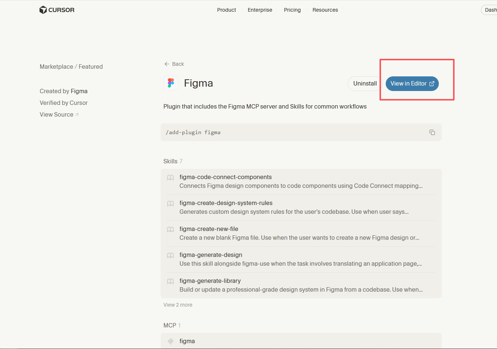Open the Enterprise menu item
The height and width of the screenshot is (349, 497).
260,10
